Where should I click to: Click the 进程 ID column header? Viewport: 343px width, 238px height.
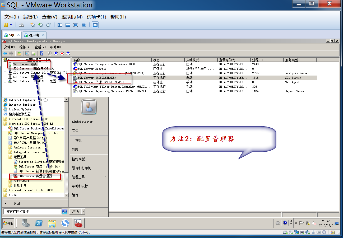click(x=267, y=60)
